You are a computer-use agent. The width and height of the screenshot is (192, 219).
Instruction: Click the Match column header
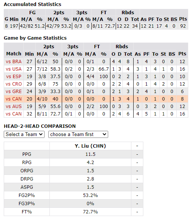click(13, 54)
